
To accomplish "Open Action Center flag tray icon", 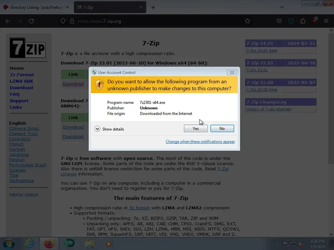I will click(x=285, y=244).
